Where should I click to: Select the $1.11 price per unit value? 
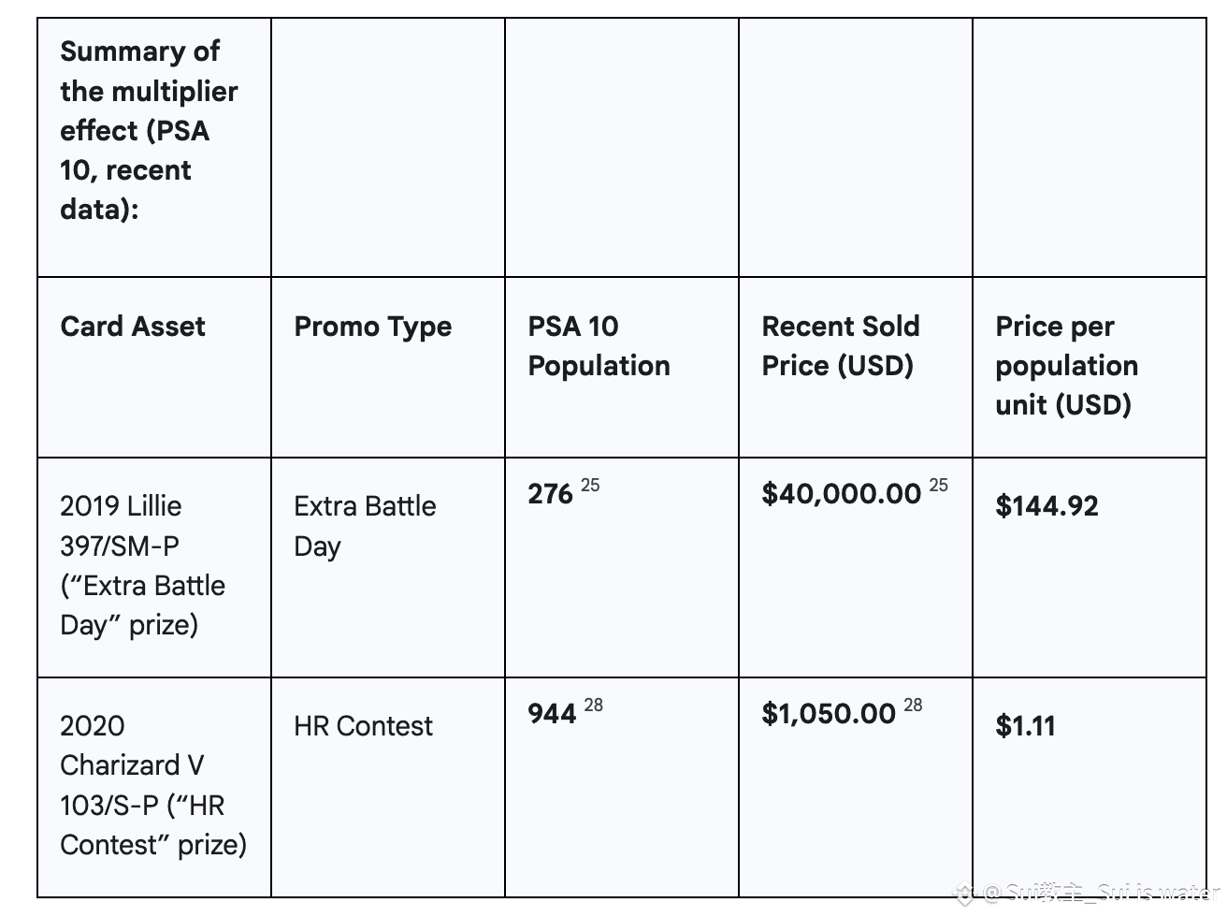click(1025, 726)
